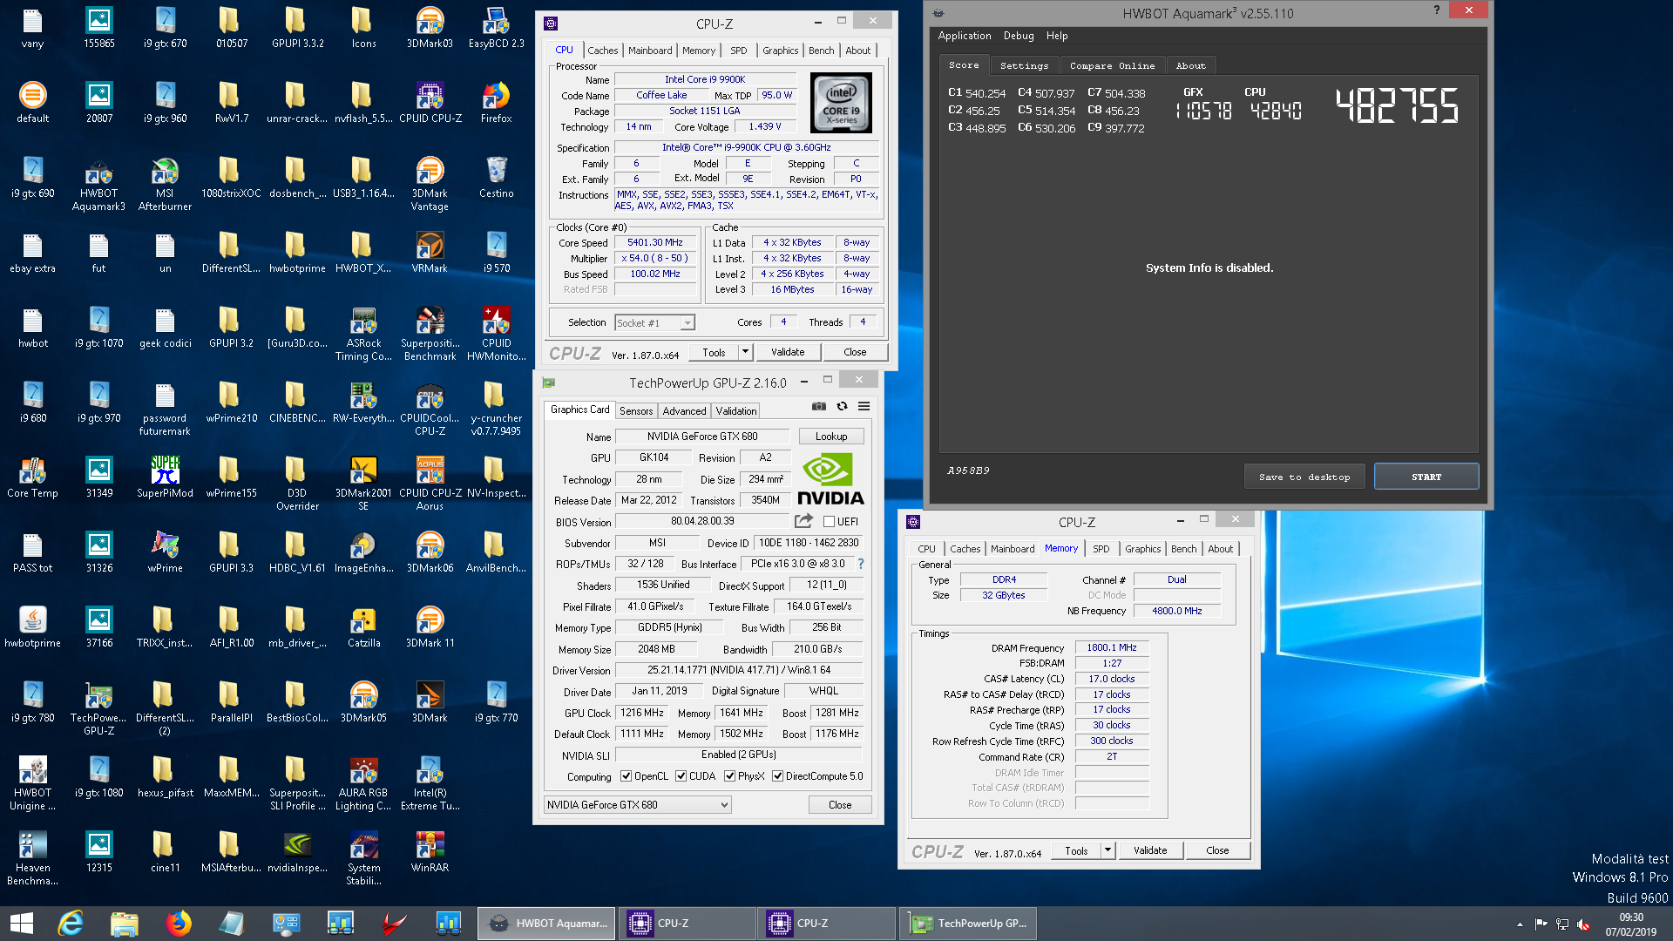
Task: Click Validate in bottom CPU-Z window
Action: (x=1150, y=850)
